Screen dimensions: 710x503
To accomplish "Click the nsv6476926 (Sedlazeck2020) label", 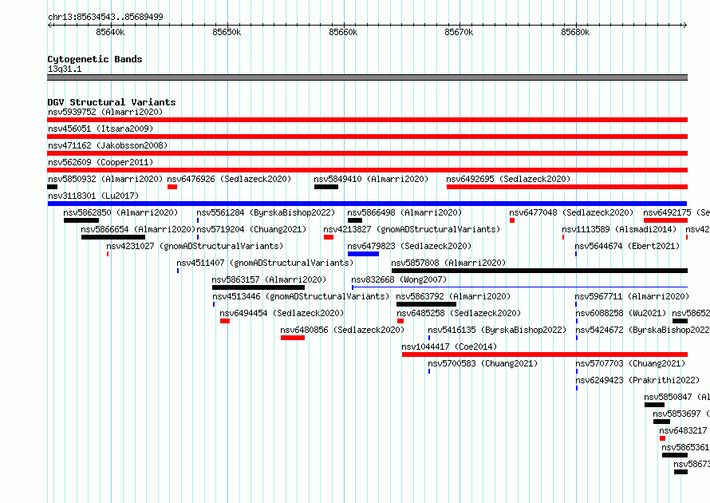I will [x=229, y=179].
